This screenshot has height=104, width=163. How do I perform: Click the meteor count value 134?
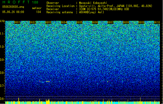point(38,12)
